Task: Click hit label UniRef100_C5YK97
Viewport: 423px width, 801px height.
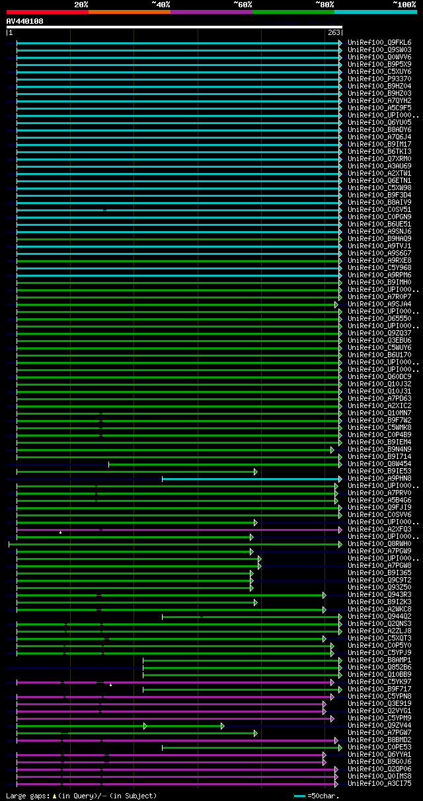Action: [380, 681]
